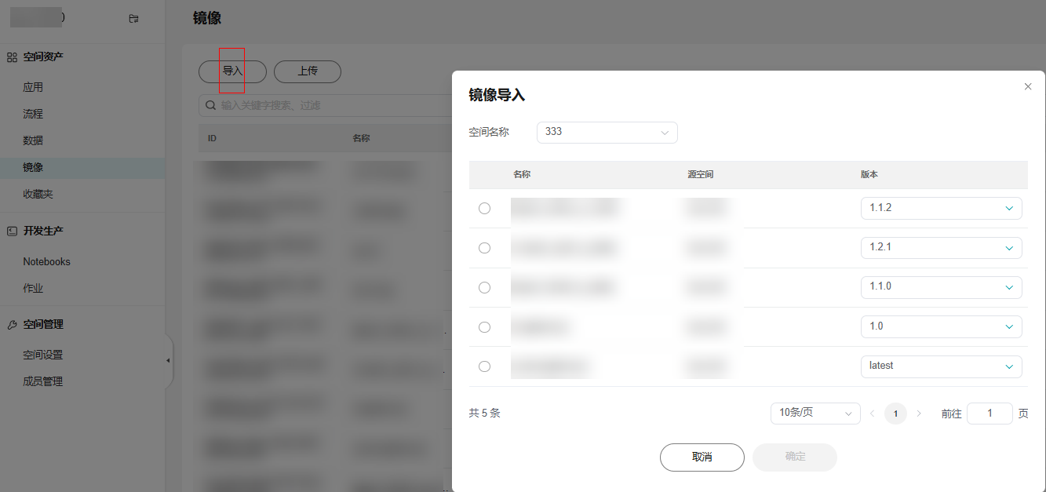Click the 共 5 条 total count text
Image resolution: width=1046 pixels, height=492 pixels.
tap(484, 413)
